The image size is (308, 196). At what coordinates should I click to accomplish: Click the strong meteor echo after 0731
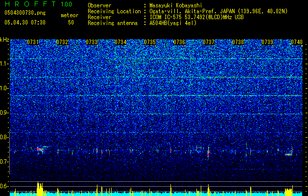tap(40, 149)
